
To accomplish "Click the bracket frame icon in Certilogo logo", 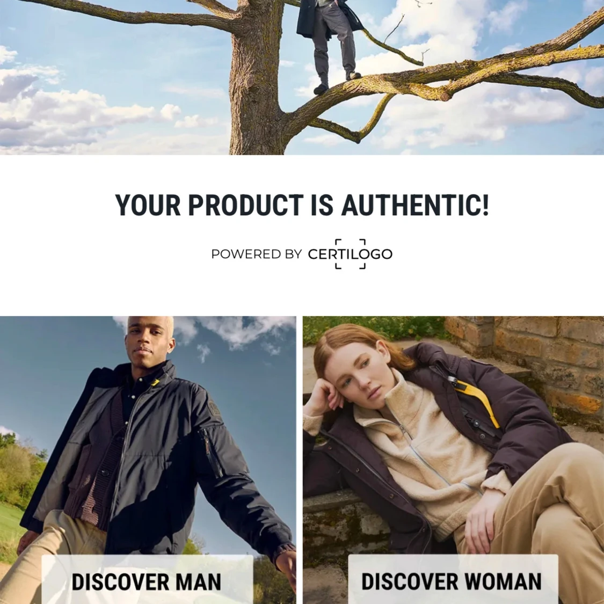I will point(350,254).
